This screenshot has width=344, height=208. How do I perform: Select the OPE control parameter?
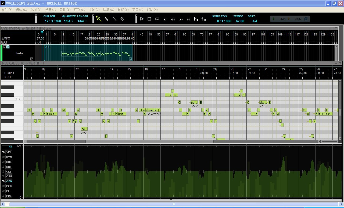point(9,176)
